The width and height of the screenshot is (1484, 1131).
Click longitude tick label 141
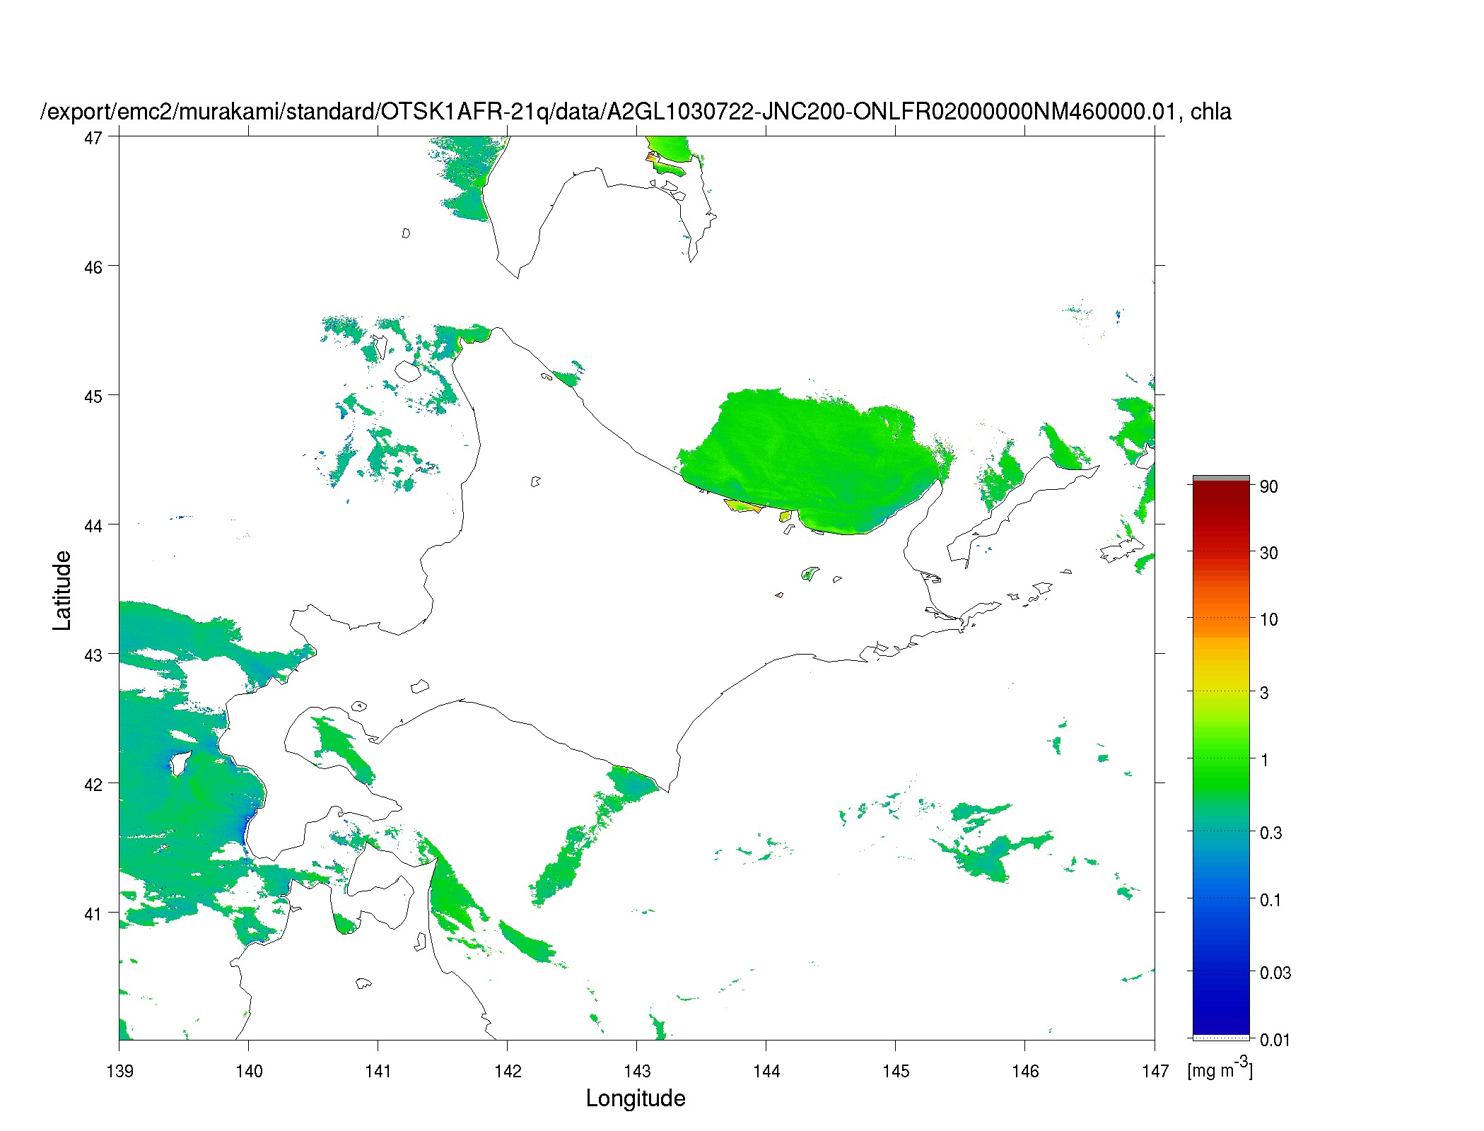click(x=378, y=1071)
